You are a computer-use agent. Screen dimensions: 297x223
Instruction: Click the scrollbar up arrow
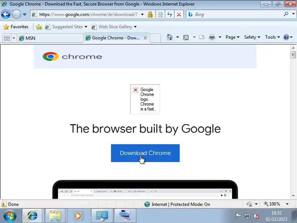coord(293,48)
